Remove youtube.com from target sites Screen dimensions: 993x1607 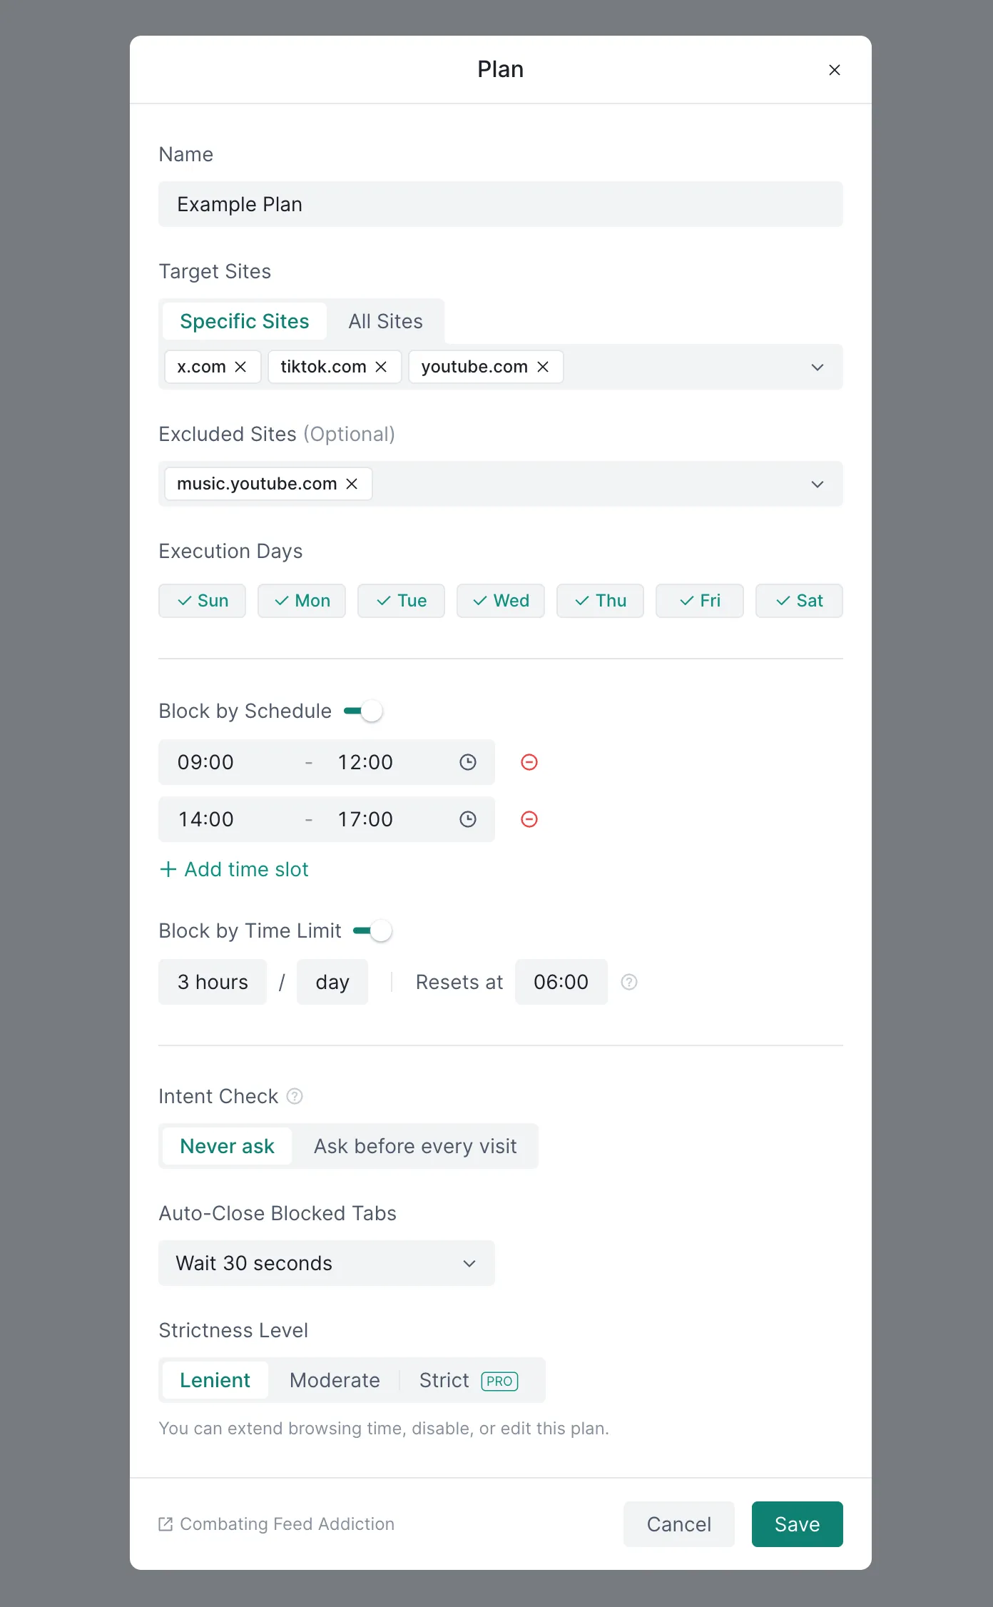tap(543, 367)
